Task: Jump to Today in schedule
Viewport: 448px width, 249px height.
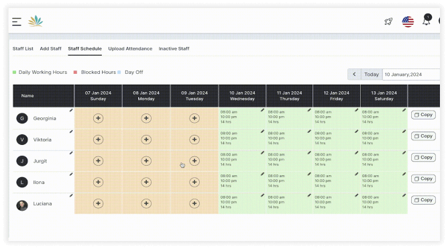Action: [372, 74]
